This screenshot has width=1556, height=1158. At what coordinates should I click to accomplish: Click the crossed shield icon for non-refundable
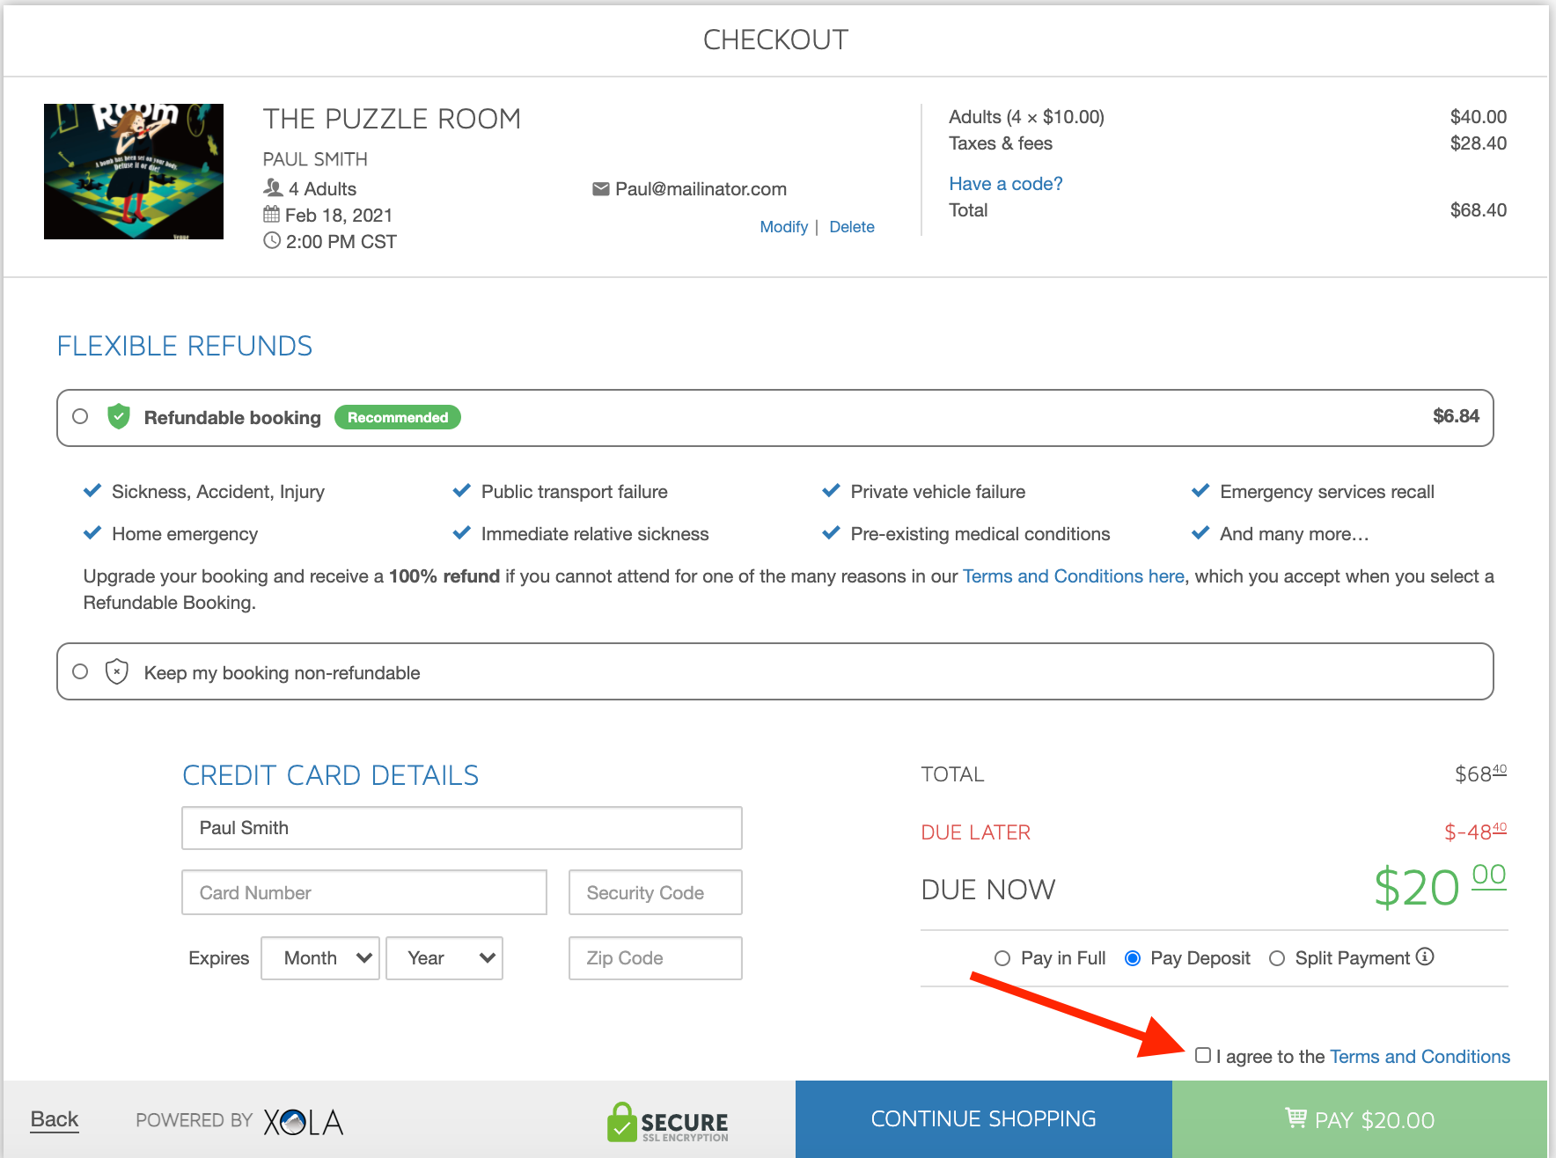point(117,672)
